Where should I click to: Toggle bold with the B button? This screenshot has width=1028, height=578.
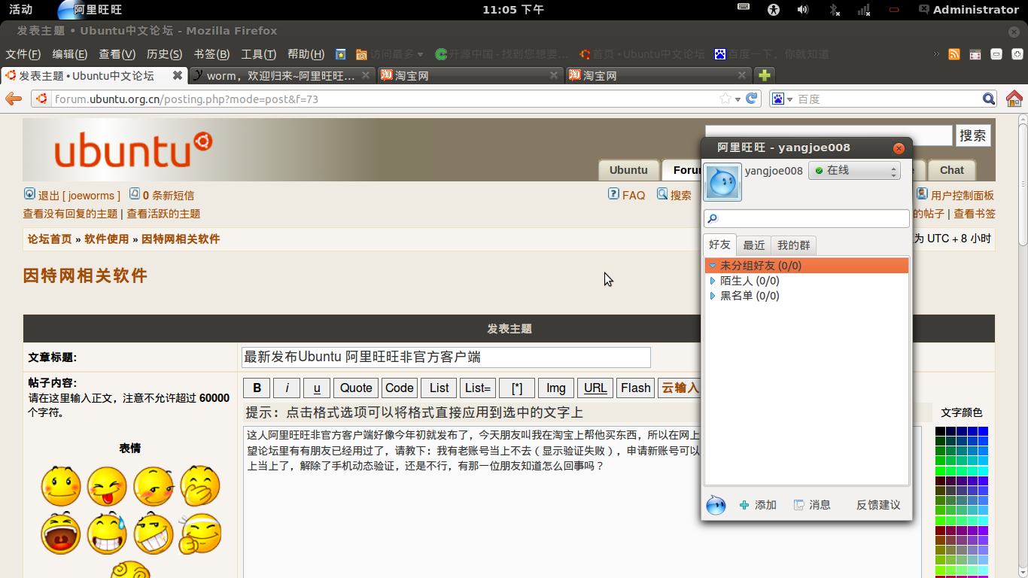(x=257, y=388)
